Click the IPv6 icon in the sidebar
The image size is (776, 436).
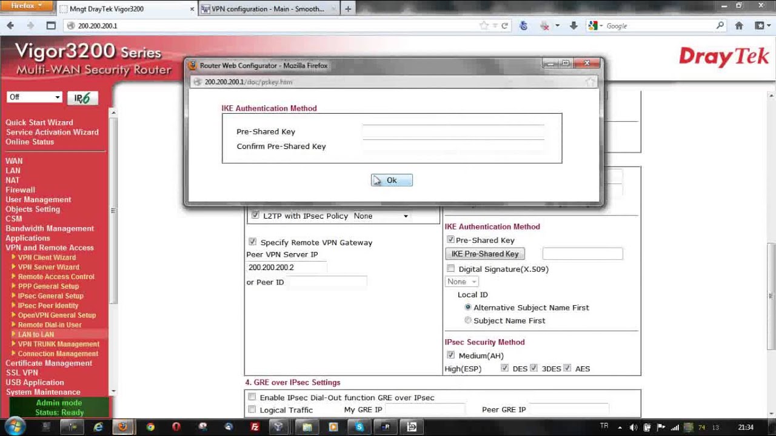coord(82,97)
